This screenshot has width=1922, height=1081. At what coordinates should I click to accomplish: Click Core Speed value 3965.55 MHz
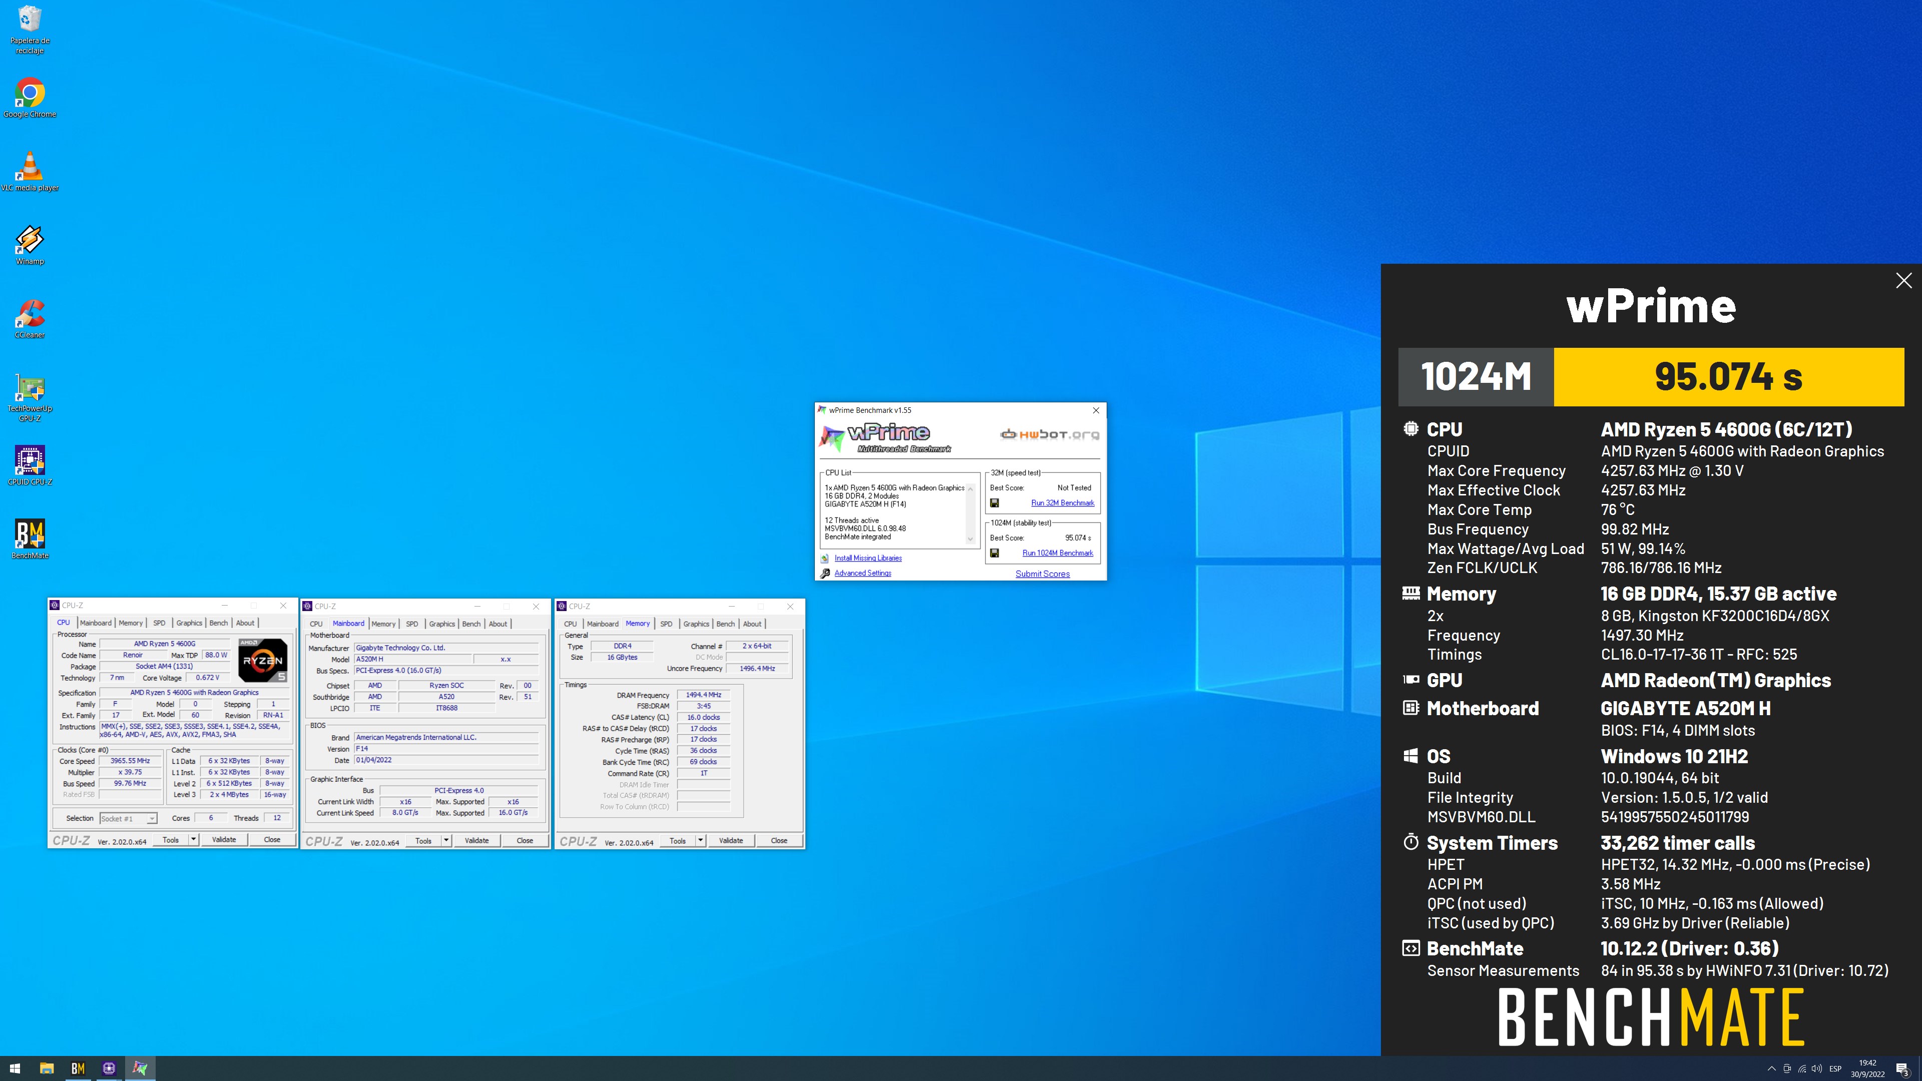coord(131,761)
